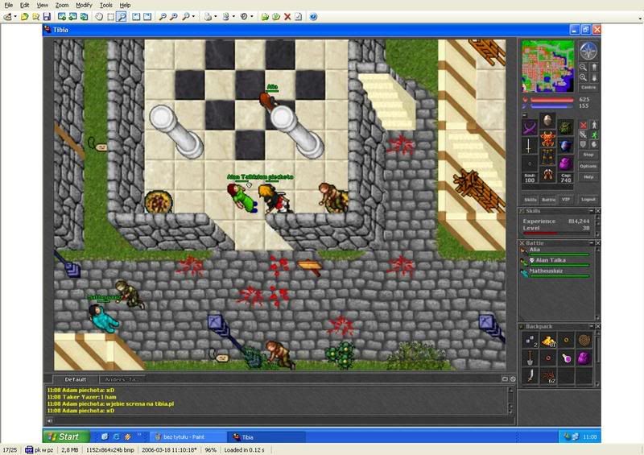Click the blue shield inventory slot
Image resolution: width=644 pixels, height=455 pixels.
[566, 146]
